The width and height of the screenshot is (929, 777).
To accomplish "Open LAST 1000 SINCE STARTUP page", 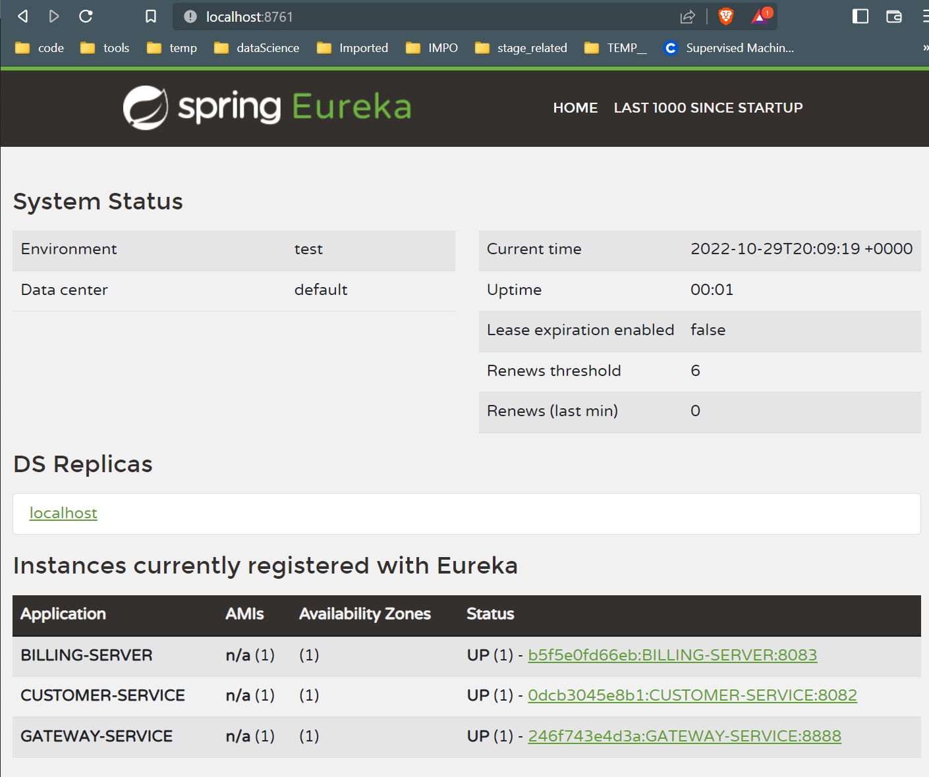I will [x=708, y=108].
